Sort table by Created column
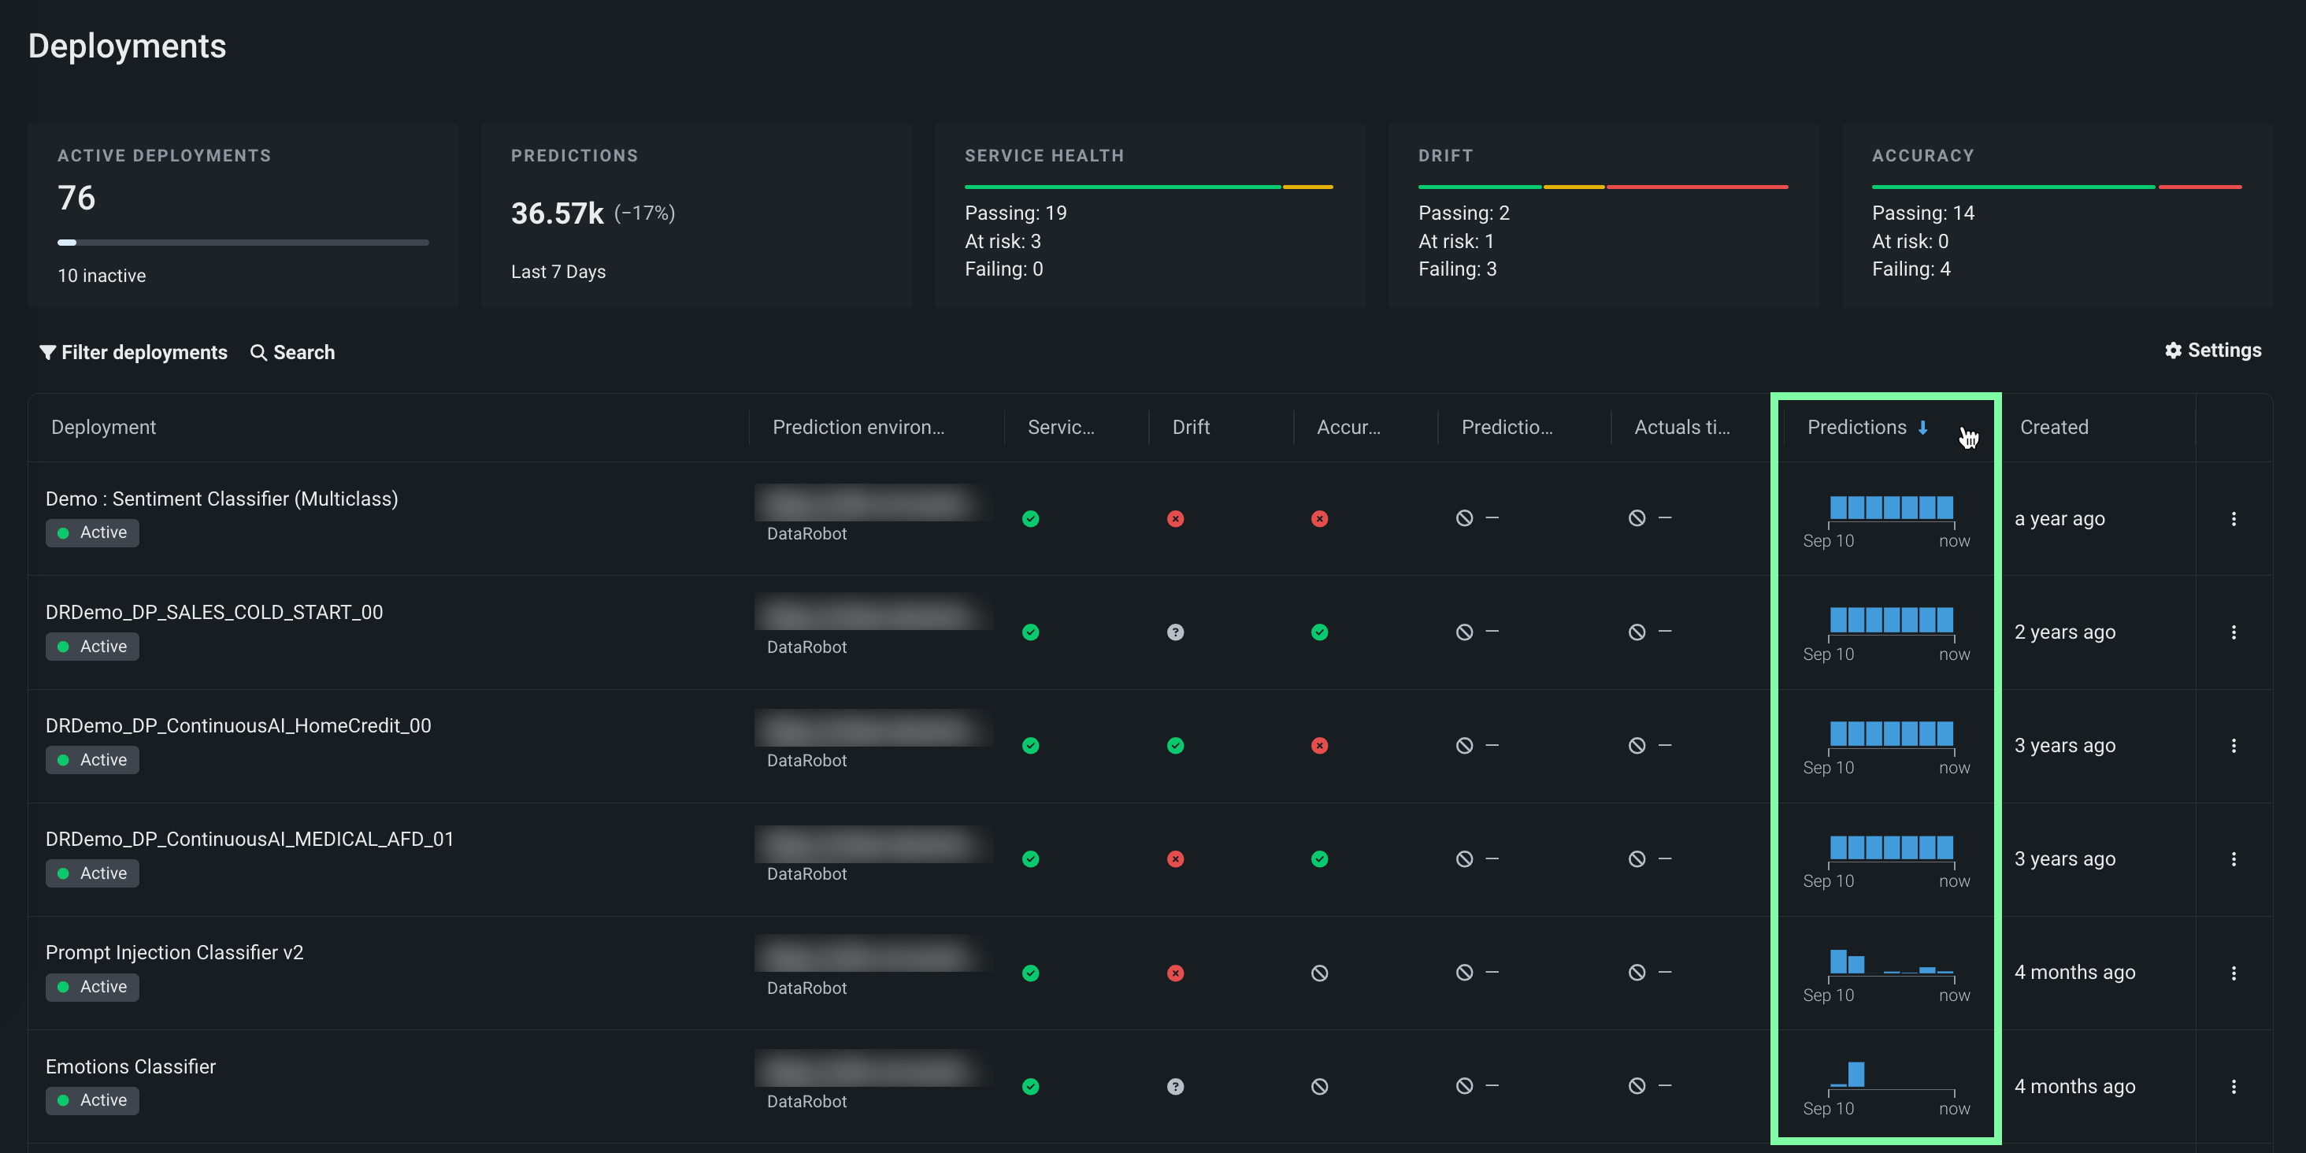 [x=2053, y=427]
